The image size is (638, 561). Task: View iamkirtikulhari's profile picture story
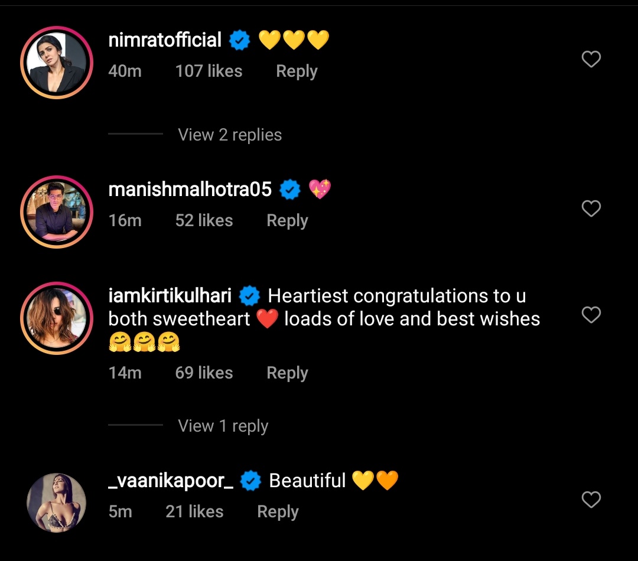point(57,319)
